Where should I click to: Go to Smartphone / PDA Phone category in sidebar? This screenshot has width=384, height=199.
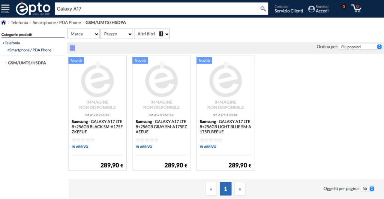click(x=30, y=50)
